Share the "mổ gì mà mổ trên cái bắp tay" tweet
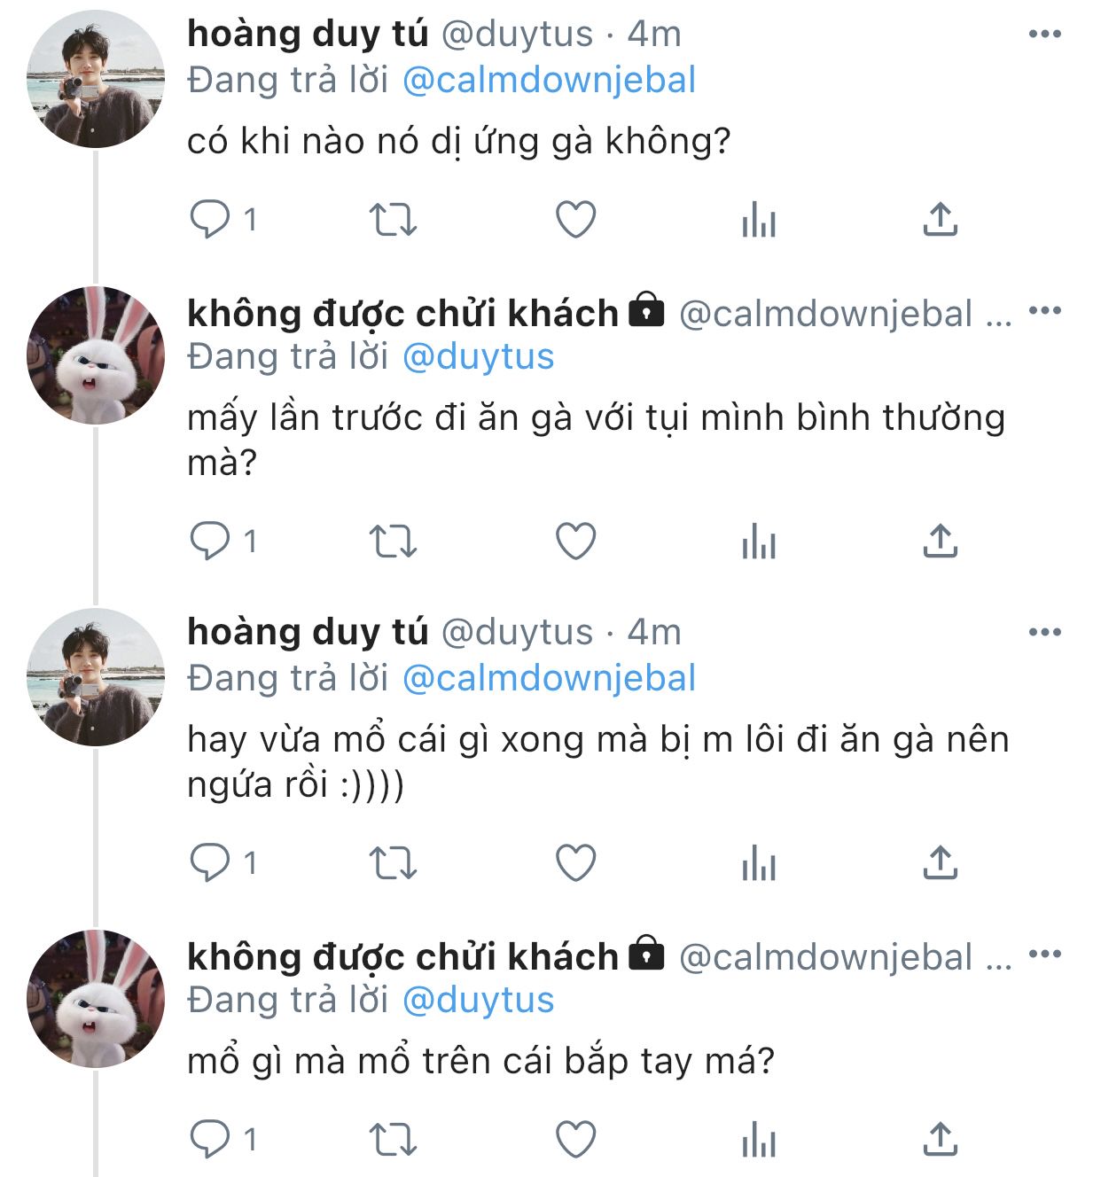This screenshot has width=1101, height=1177. [941, 1140]
